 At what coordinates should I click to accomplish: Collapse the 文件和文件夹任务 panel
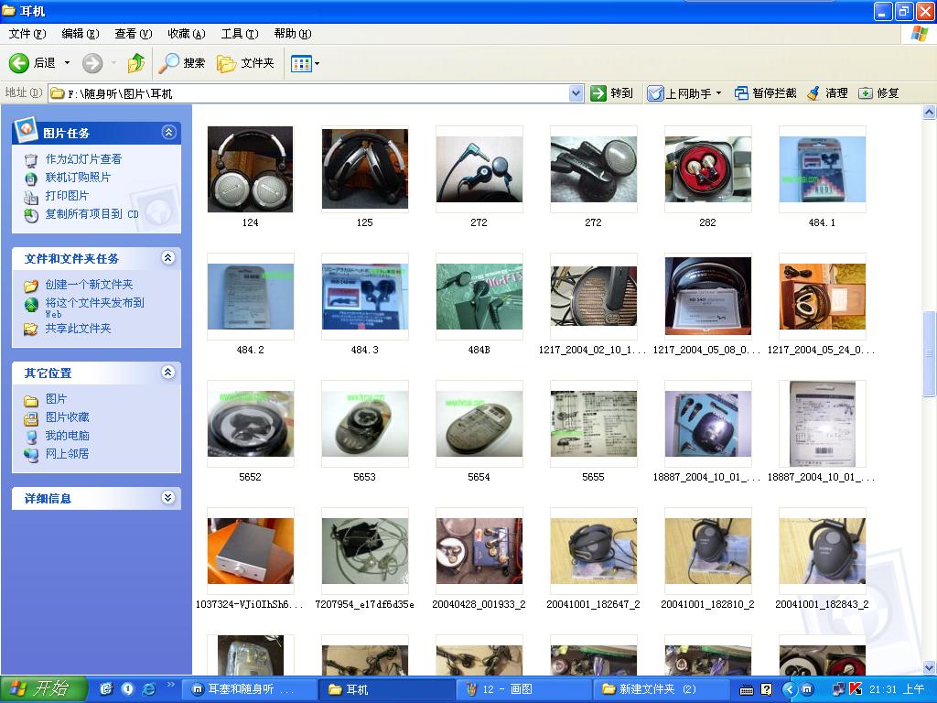click(168, 257)
